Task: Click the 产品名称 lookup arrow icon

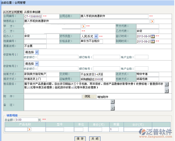Action: [x=29, y=129]
